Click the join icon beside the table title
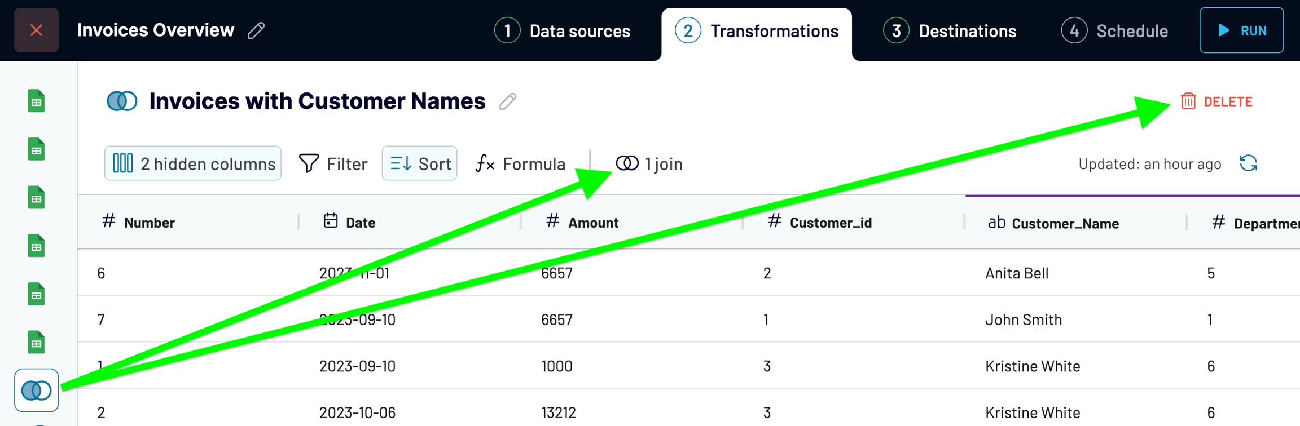The height and width of the screenshot is (426, 1300). (x=122, y=101)
